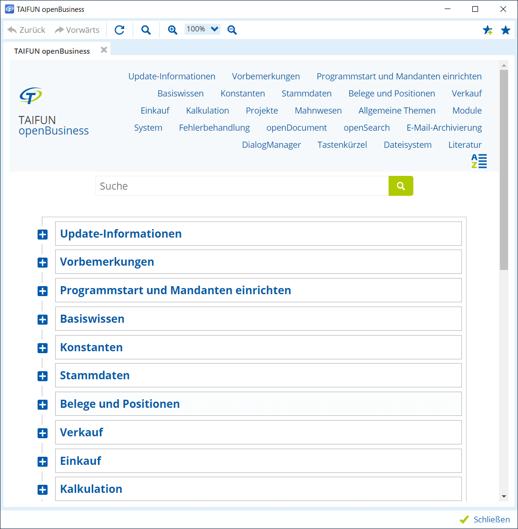Open Programmstart und Mandanten einrichten nav link
518x529 pixels.
(399, 76)
